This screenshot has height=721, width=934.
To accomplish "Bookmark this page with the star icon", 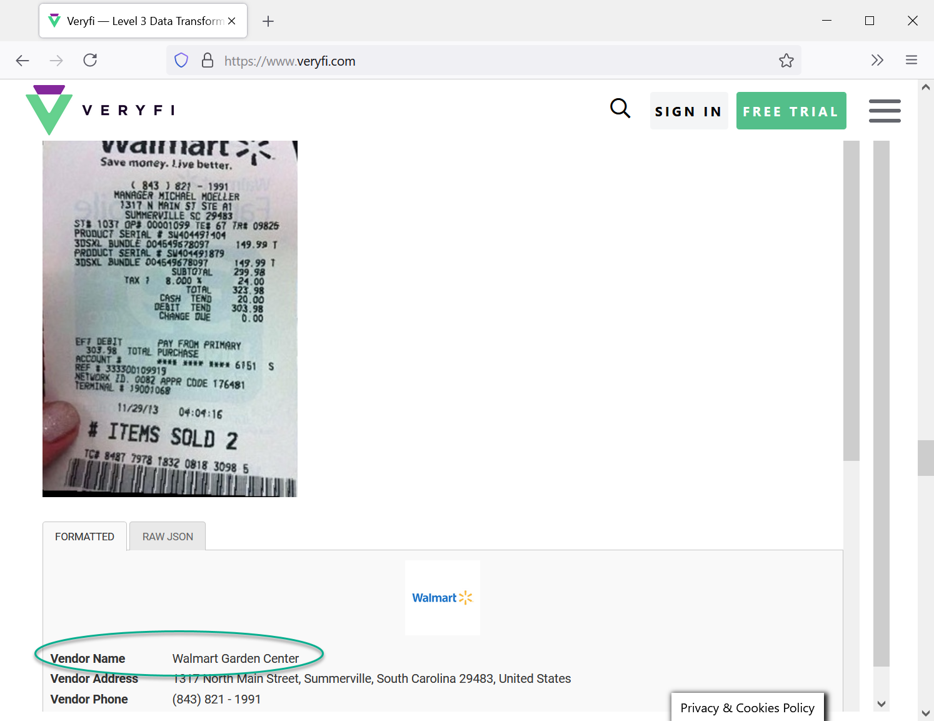I will tap(786, 61).
